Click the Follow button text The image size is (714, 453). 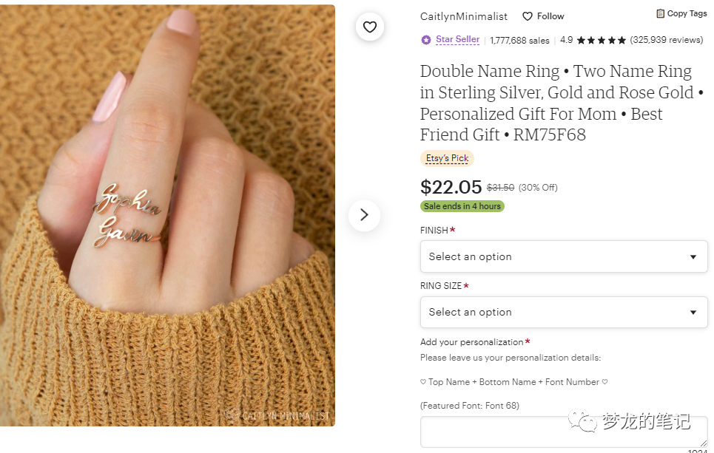[550, 16]
